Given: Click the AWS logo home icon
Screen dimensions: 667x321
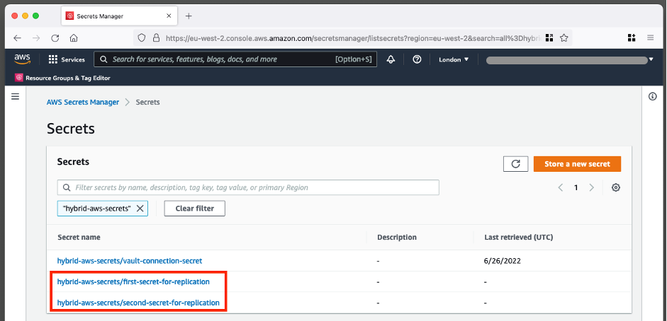Looking at the screenshot, I should 22,59.
